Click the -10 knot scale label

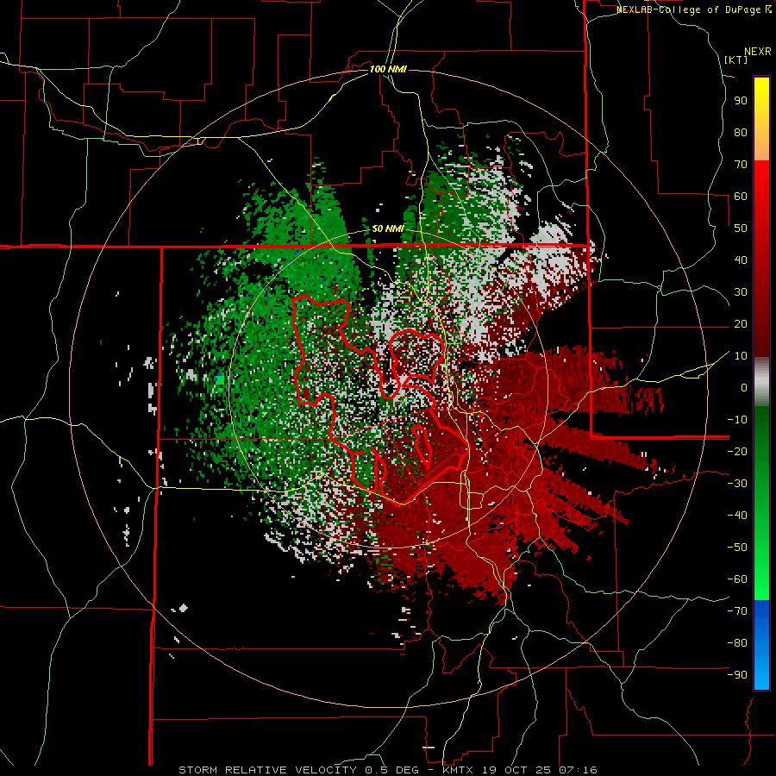click(738, 420)
